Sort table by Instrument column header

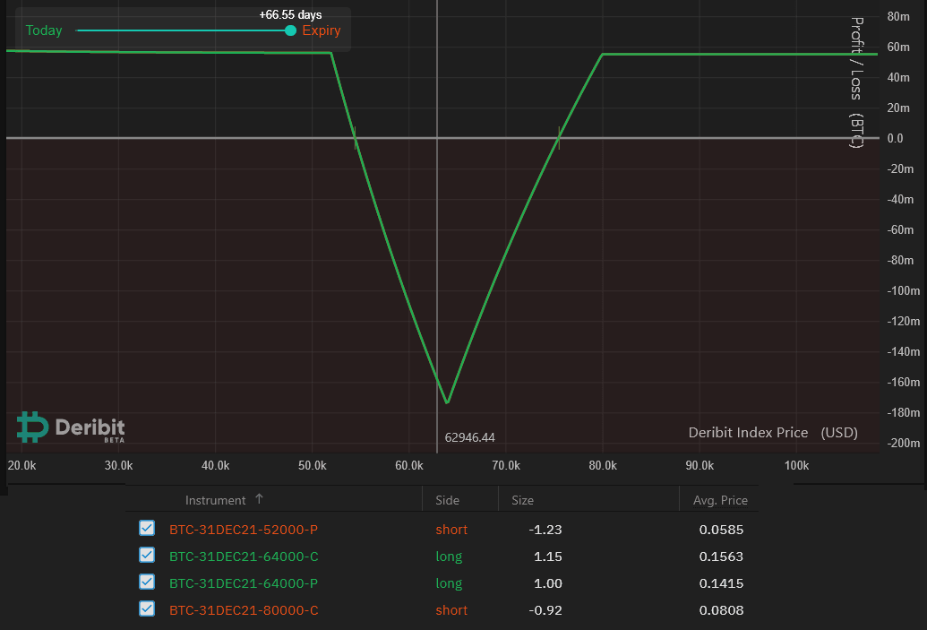[x=215, y=500]
